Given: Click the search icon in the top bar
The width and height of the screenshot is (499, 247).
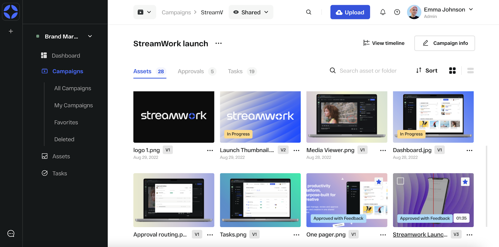Looking at the screenshot, I should pyautogui.click(x=309, y=12).
